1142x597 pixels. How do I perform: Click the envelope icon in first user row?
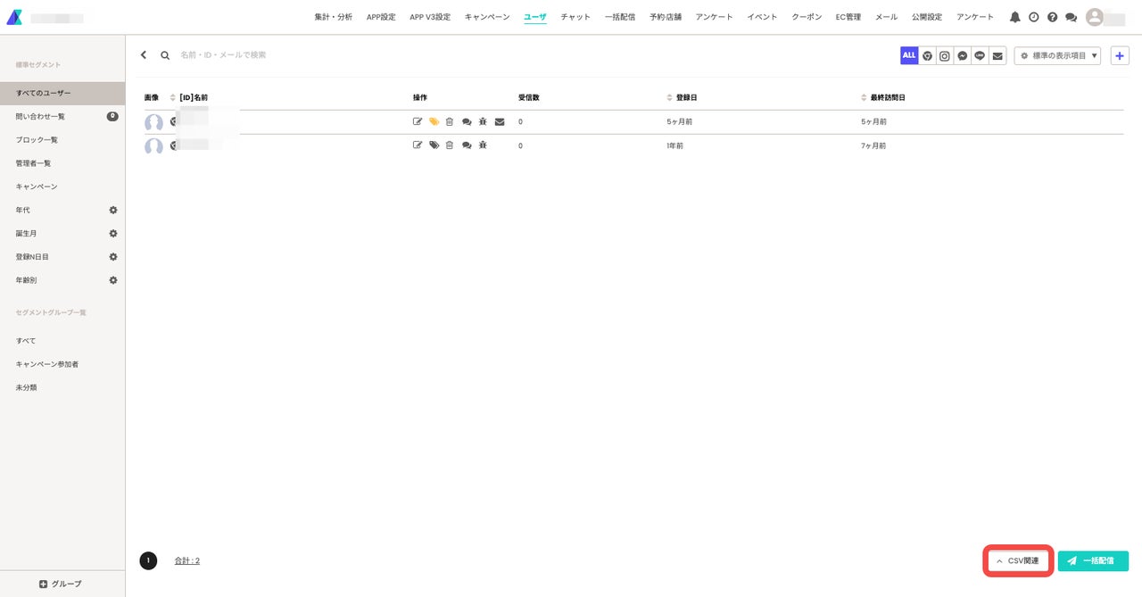[x=500, y=121]
